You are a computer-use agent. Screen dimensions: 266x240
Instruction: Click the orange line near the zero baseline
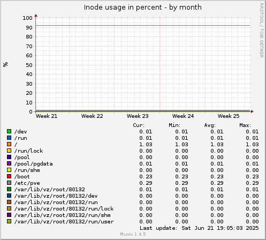pos(143,110)
